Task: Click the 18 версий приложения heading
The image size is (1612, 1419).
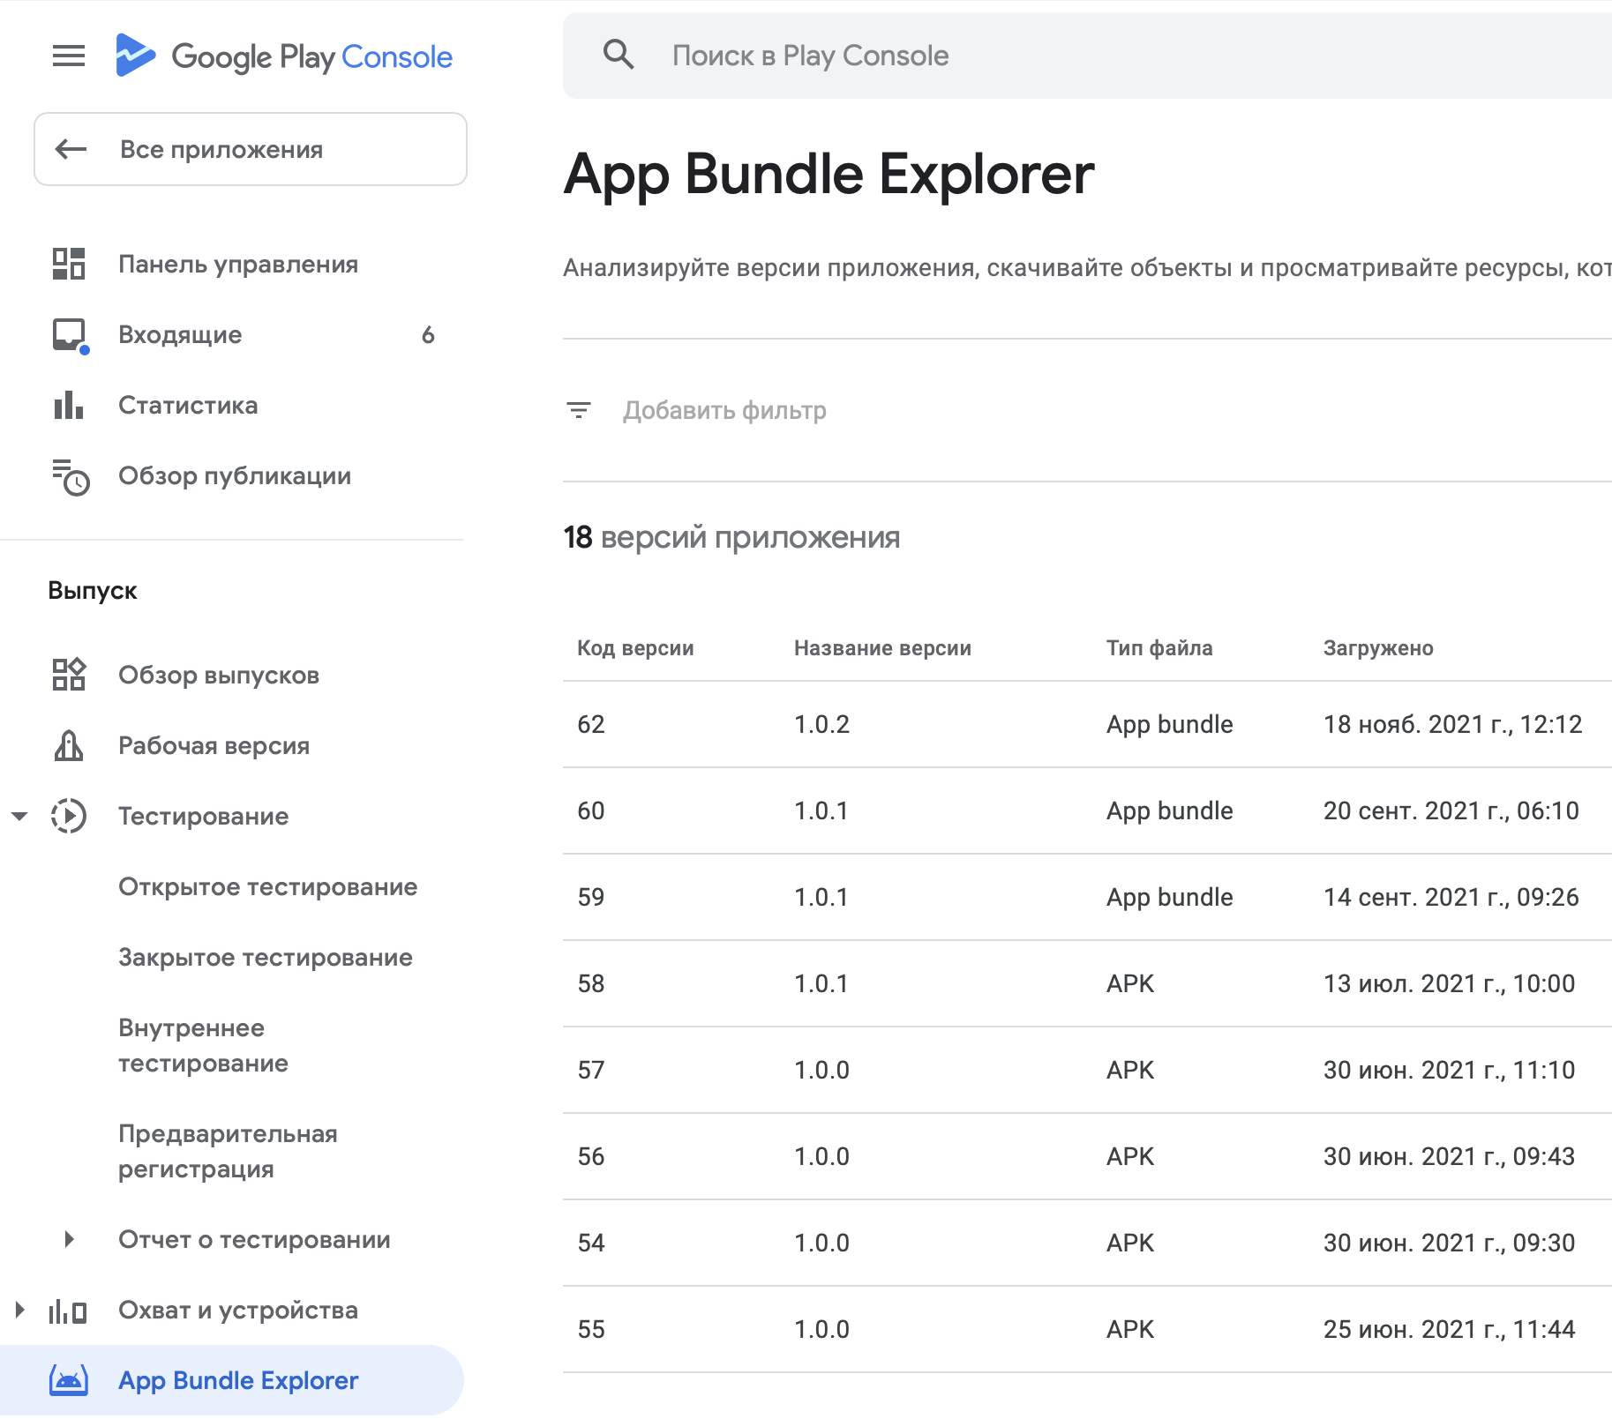Action: coord(731,537)
